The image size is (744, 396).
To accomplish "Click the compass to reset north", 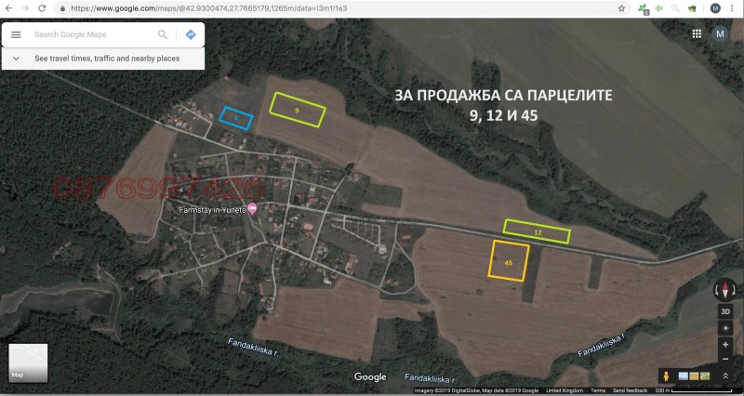I will click(724, 289).
